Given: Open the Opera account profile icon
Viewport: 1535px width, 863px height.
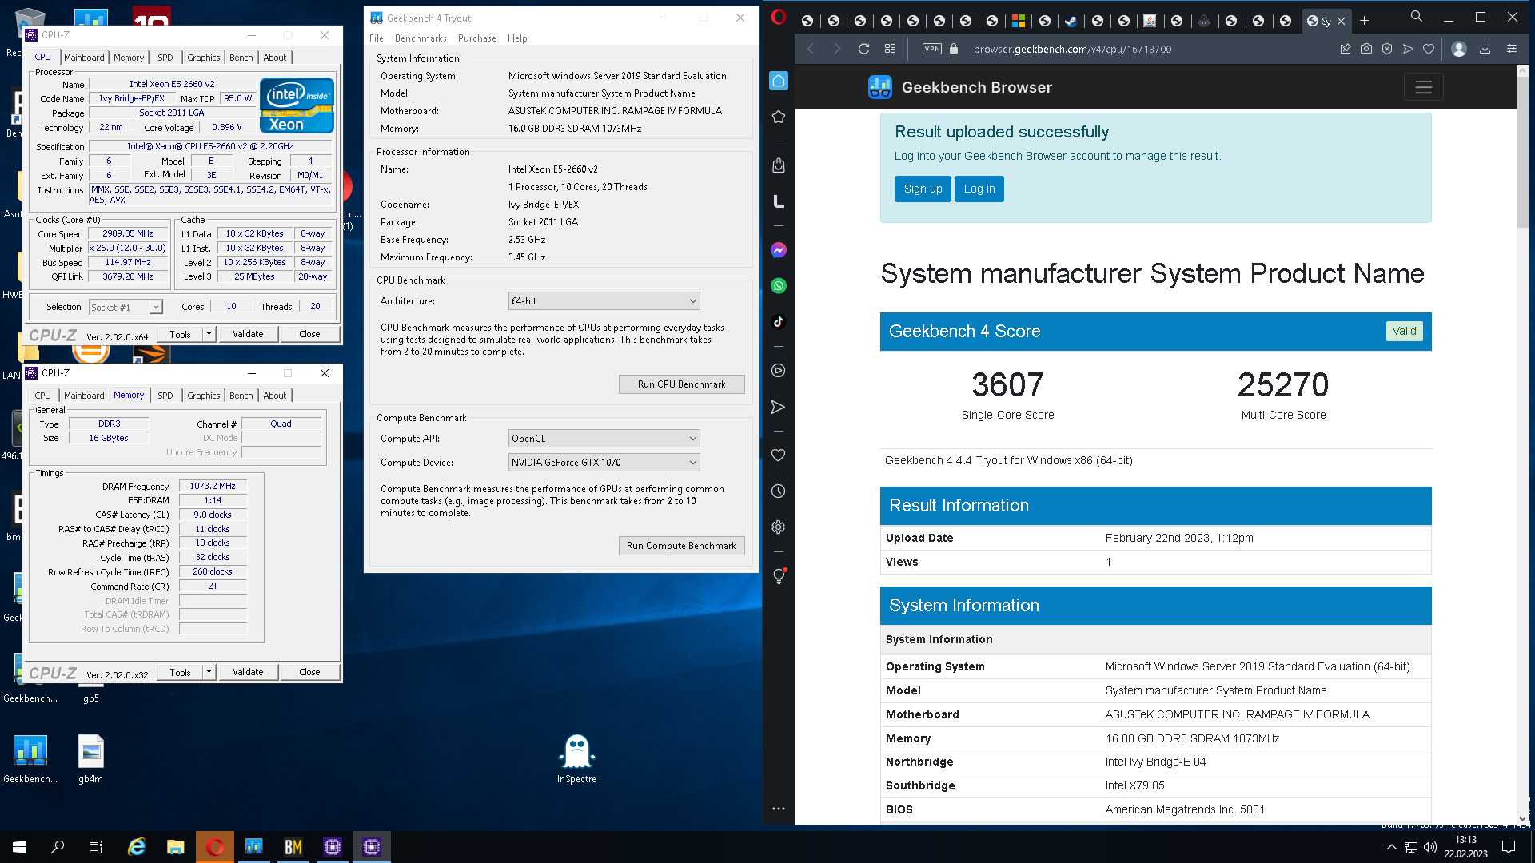Looking at the screenshot, I should 1459,49.
